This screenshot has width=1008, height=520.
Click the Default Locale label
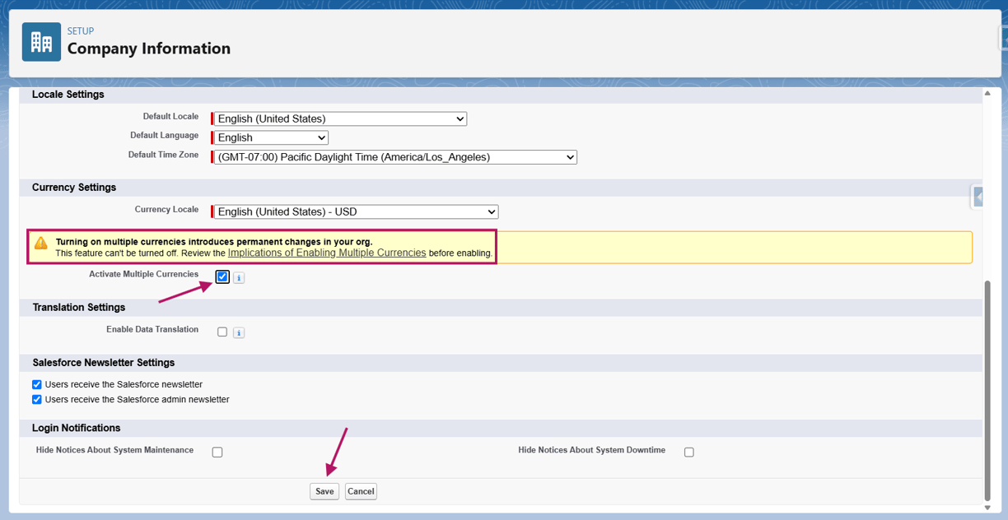[x=170, y=116]
